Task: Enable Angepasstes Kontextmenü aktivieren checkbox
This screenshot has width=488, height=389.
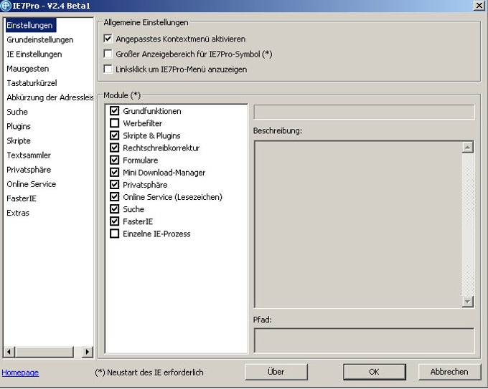Action: click(x=108, y=39)
